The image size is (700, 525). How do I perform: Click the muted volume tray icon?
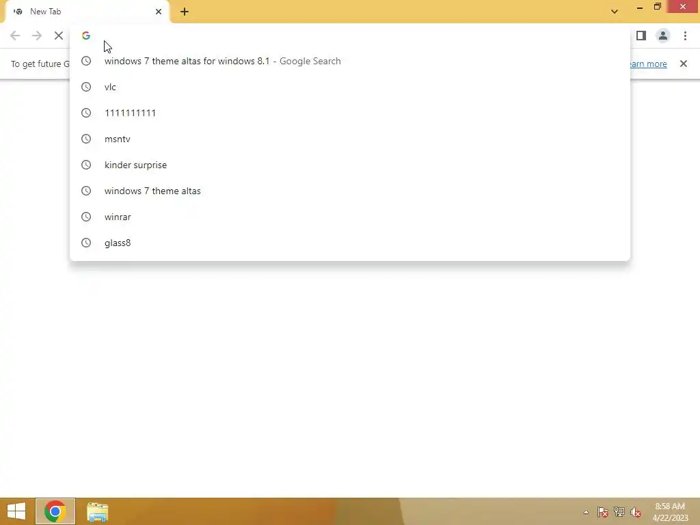(x=635, y=512)
